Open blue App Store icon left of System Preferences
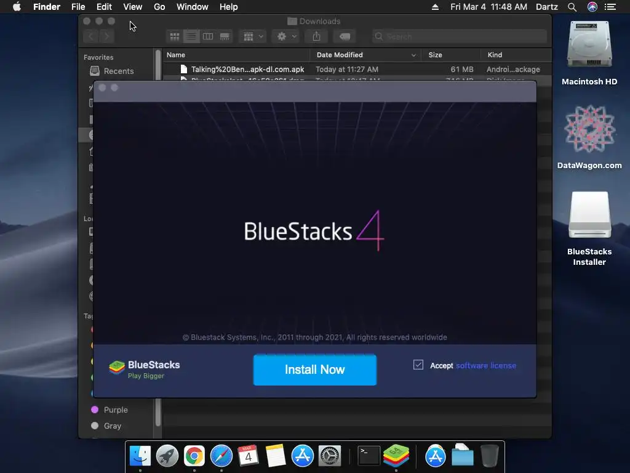630x473 pixels. [x=303, y=456]
